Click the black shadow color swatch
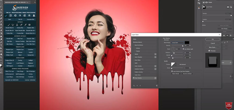This screenshot has height=110, width=234. [187, 43]
